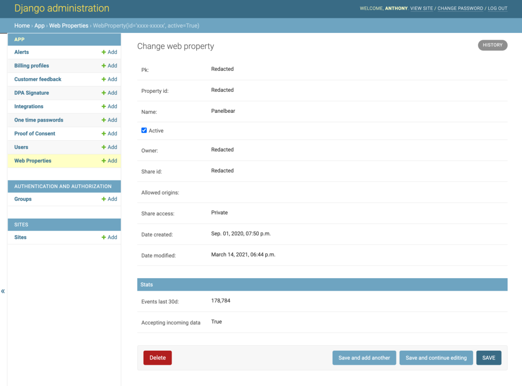
Task: Open One time passwords list
Action: click(x=39, y=120)
